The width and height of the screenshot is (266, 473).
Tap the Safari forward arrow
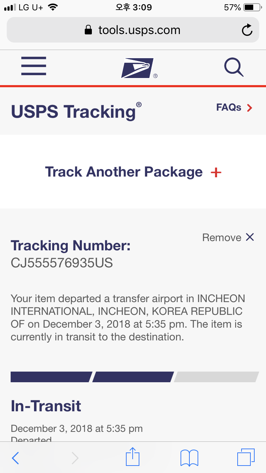pos(75,458)
